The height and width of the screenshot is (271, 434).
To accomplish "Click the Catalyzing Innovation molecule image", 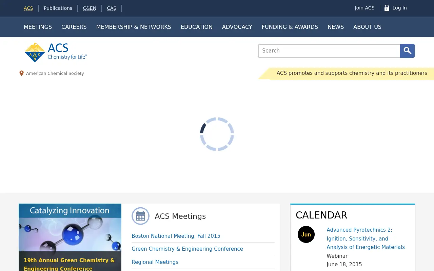I will pos(70,227).
